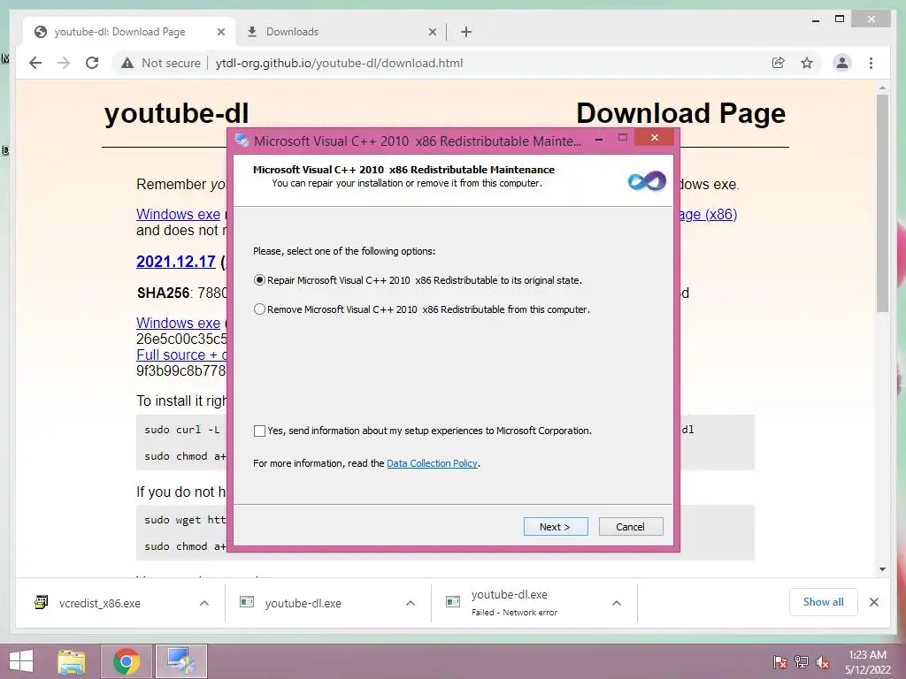The height and width of the screenshot is (679, 906).
Task: Close the youtube-dl: Download Page tab
Action: pos(220,32)
